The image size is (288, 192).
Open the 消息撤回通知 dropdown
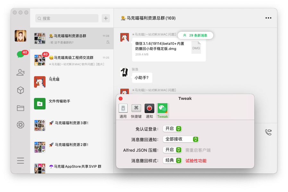[181, 139]
